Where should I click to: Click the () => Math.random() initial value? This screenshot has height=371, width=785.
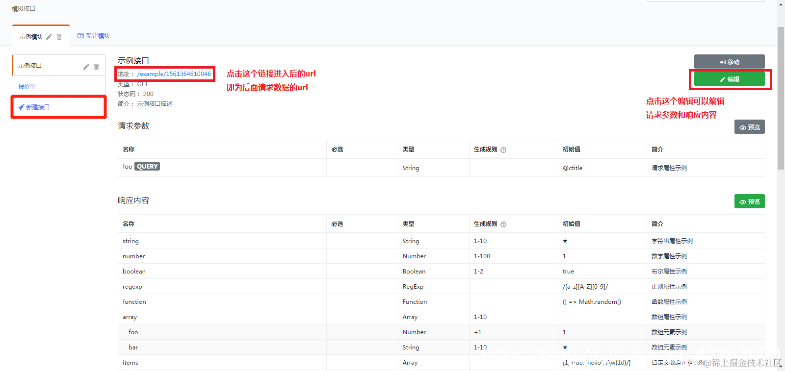click(x=592, y=302)
